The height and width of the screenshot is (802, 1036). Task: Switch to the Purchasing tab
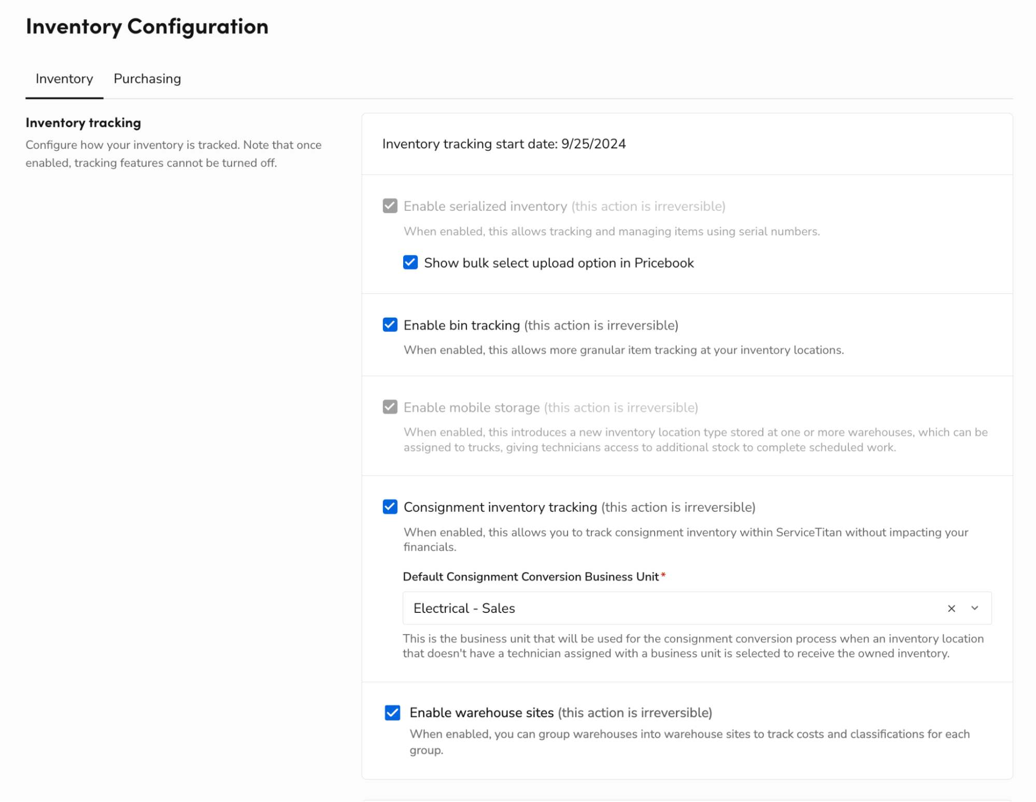147,79
